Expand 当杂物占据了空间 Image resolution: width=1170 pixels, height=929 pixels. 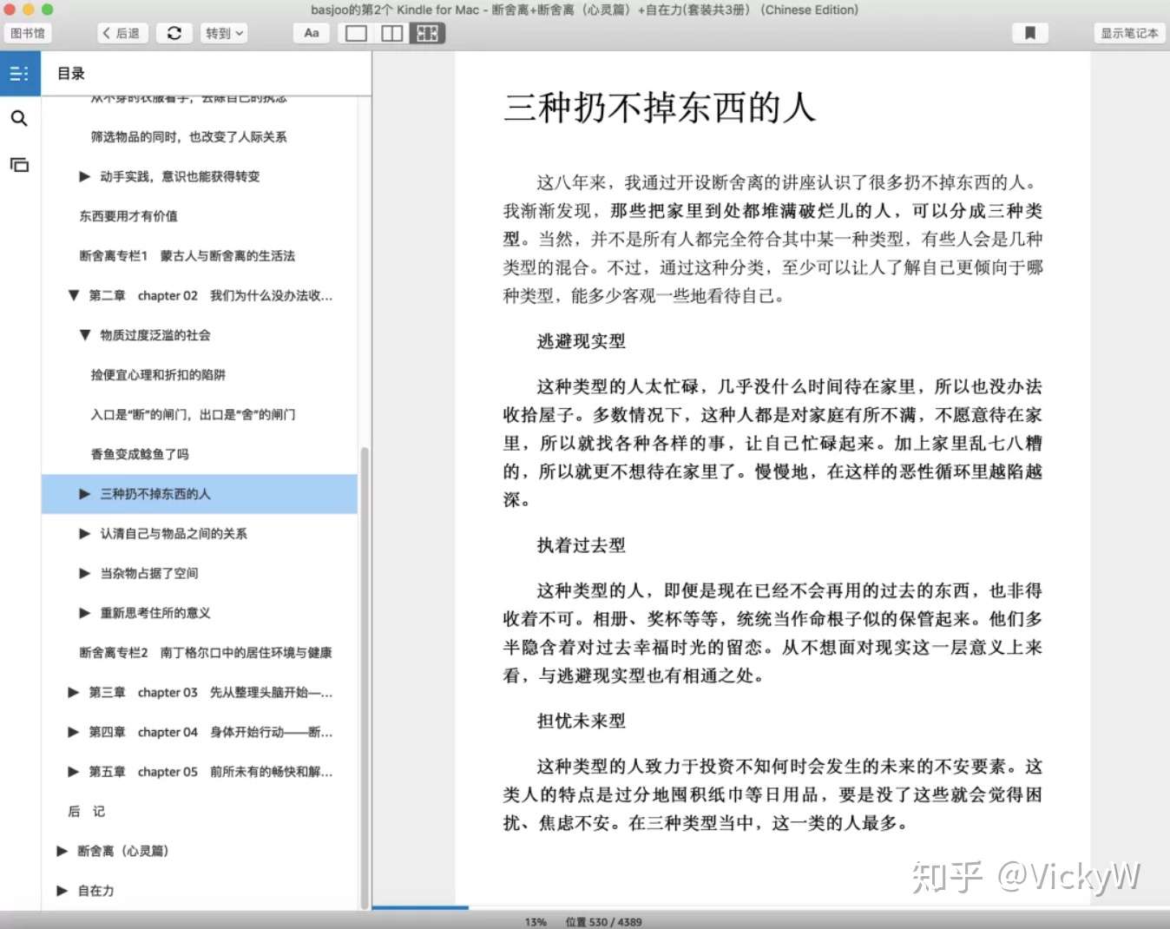tap(84, 573)
